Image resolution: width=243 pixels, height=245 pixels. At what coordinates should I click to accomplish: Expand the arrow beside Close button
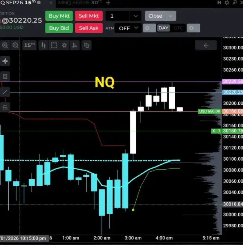pyautogui.click(x=171, y=16)
